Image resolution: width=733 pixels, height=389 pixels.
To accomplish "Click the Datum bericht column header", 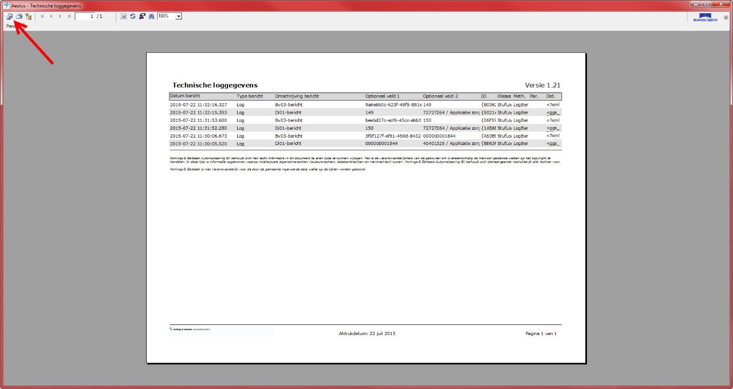I will (185, 96).
